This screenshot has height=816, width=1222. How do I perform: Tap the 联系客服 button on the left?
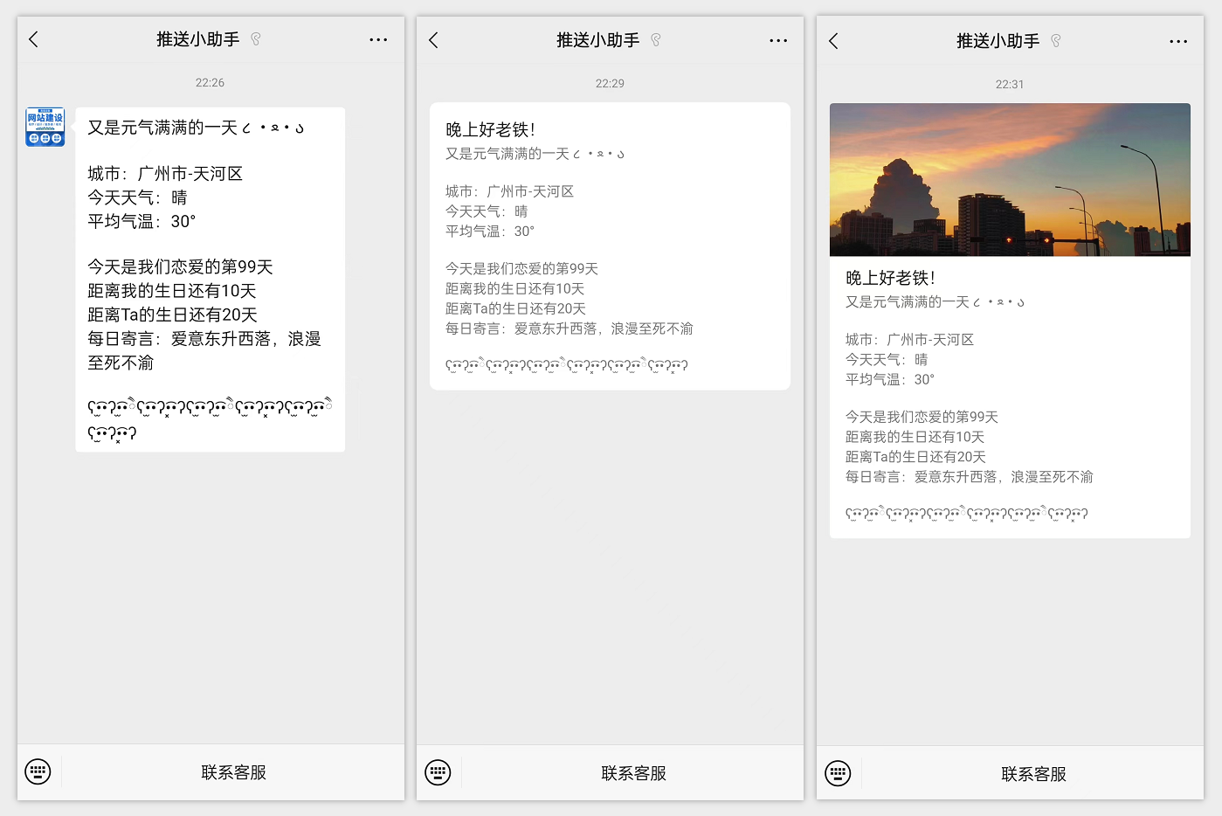click(231, 771)
